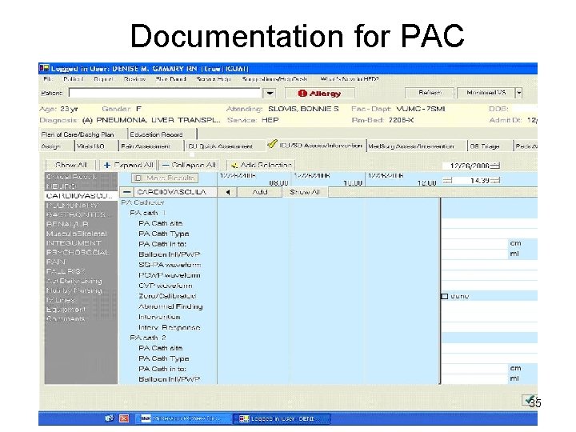The height and width of the screenshot is (432, 576).
Task: Click the green checkmark icon at bottom right
Action: tap(530, 400)
